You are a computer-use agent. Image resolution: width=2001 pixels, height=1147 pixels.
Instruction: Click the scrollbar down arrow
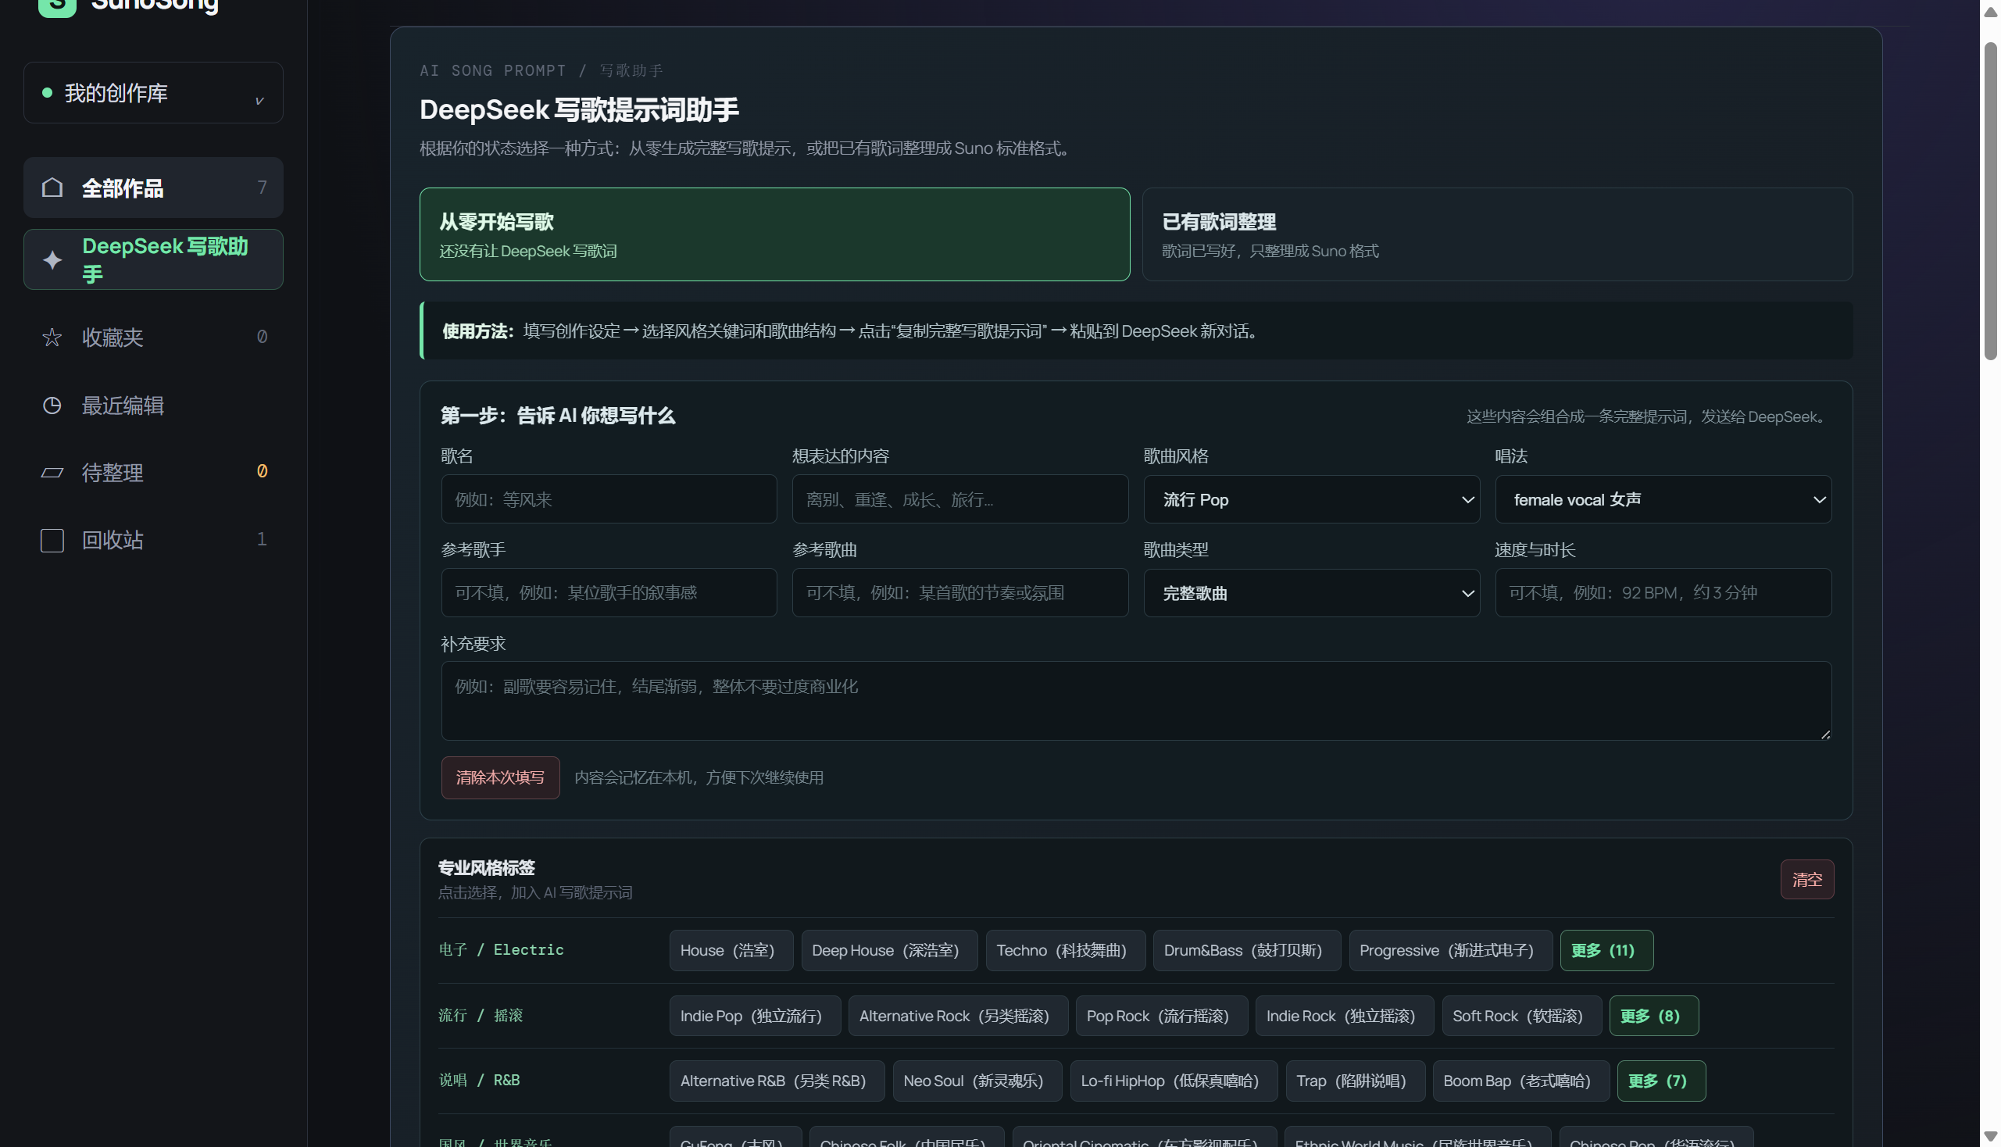tap(1992, 1137)
